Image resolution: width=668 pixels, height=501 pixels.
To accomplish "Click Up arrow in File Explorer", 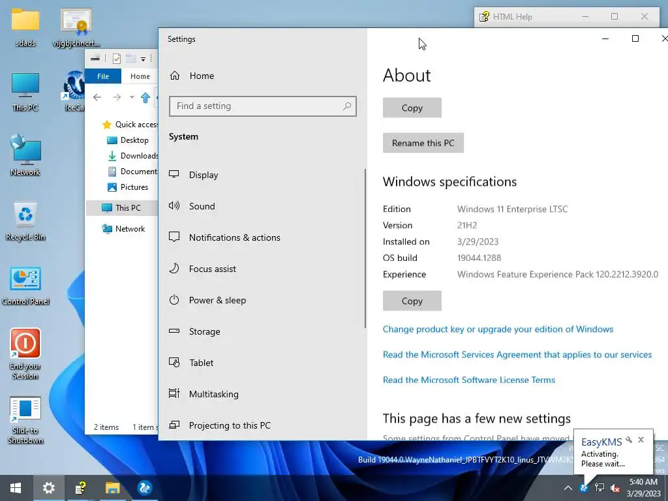I will tap(145, 98).
